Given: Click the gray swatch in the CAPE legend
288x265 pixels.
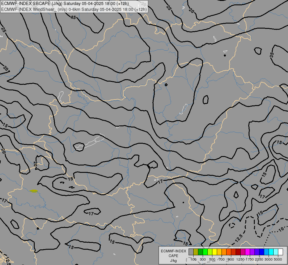Looking at the screenshot, I should [191, 252].
